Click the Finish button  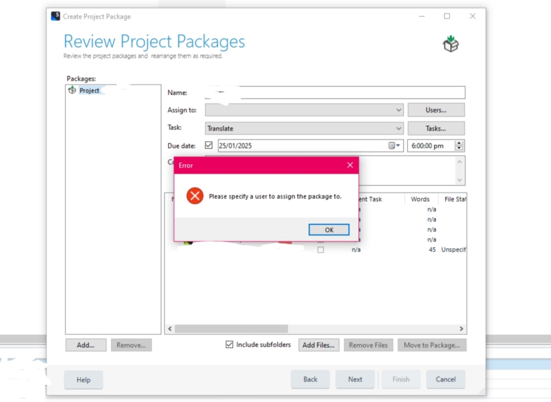click(401, 379)
